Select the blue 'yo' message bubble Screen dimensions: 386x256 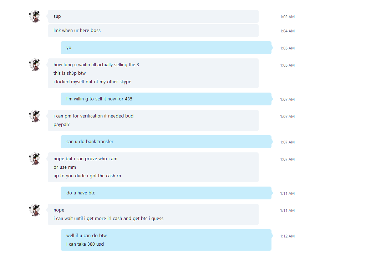(166, 48)
